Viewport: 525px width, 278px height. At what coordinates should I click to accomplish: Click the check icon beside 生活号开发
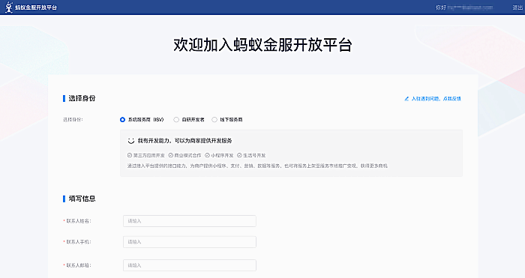pyautogui.click(x=239, y=155)
